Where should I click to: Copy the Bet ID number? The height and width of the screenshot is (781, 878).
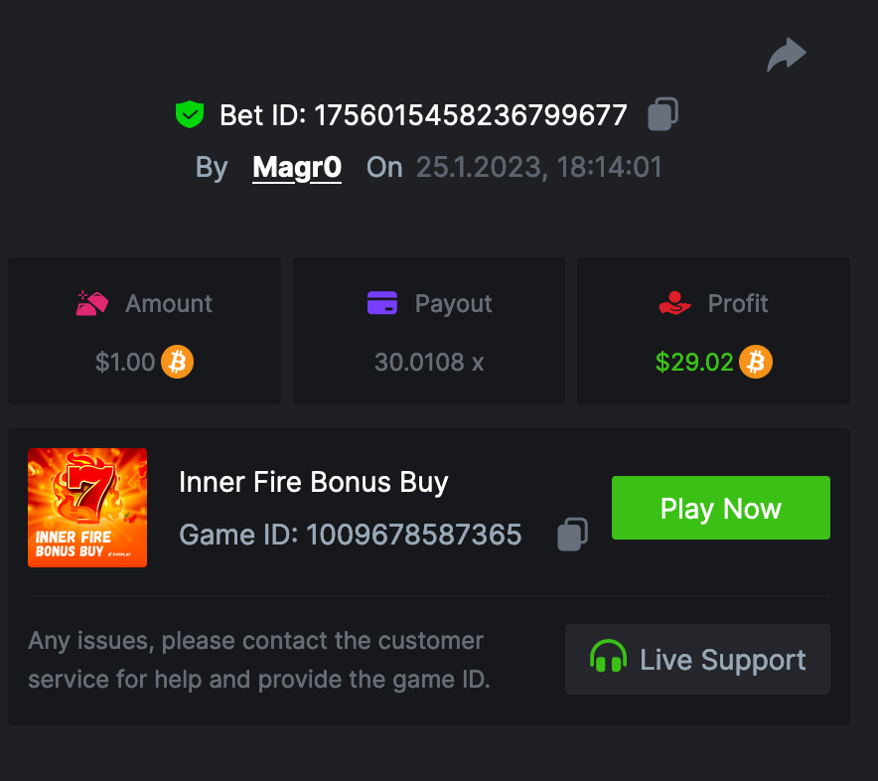point(662,114)
